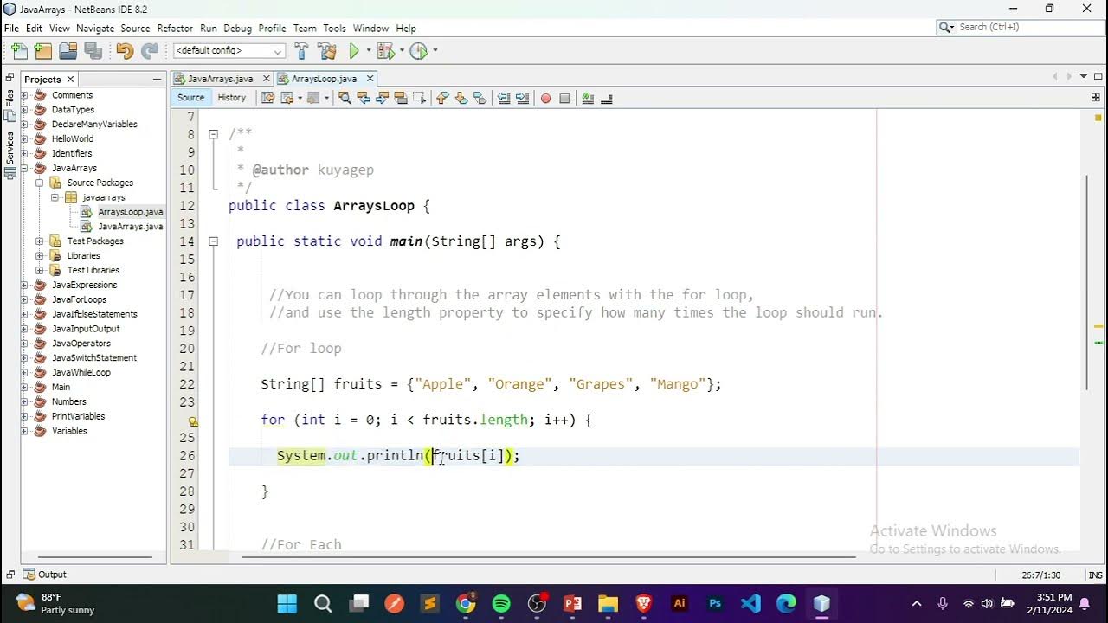Open the File menu
This screenshot has height=623, width=1108.
tap(11, 29)
